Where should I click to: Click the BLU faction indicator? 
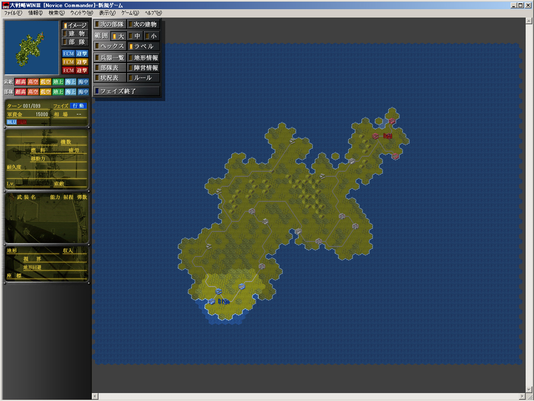[x=11, y=122]
